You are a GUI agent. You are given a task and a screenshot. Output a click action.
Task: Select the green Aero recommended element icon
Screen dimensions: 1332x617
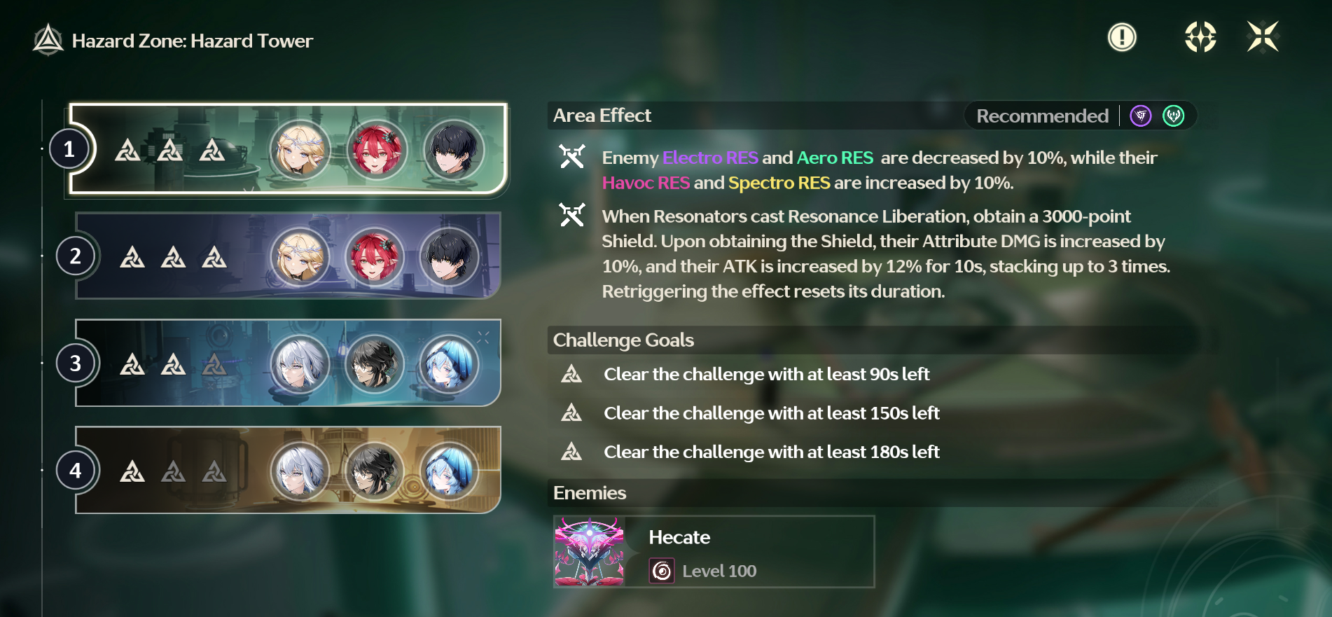tap(1174, 116)
